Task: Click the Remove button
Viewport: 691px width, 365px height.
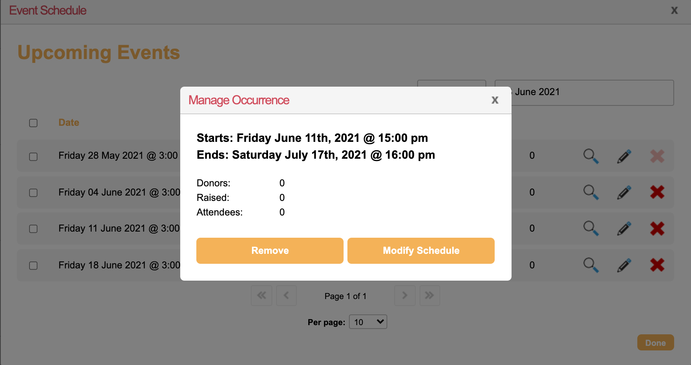Action: [x=270, y=251]
